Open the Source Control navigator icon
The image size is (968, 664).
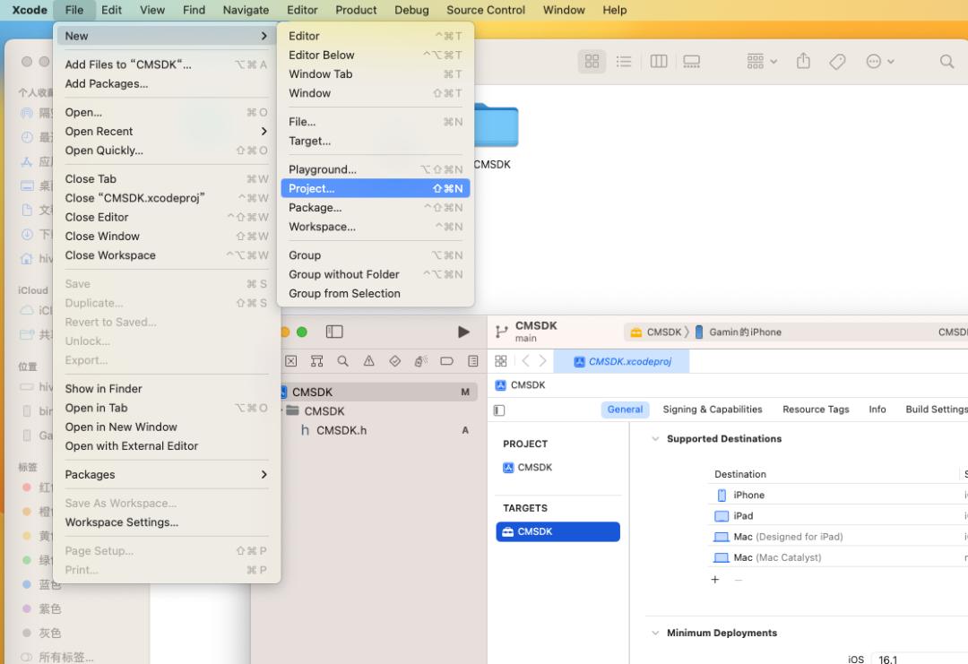290,361
